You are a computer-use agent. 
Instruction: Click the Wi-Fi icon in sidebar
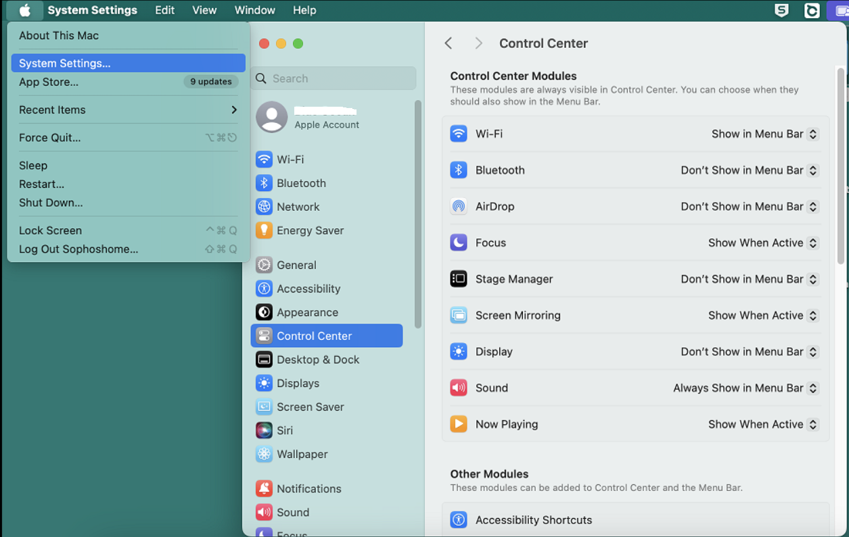point(264,159)
